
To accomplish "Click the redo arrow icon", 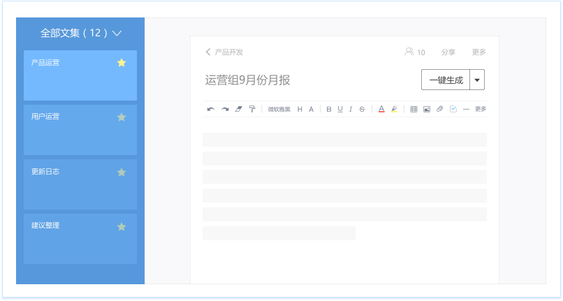I will point(225,109).
